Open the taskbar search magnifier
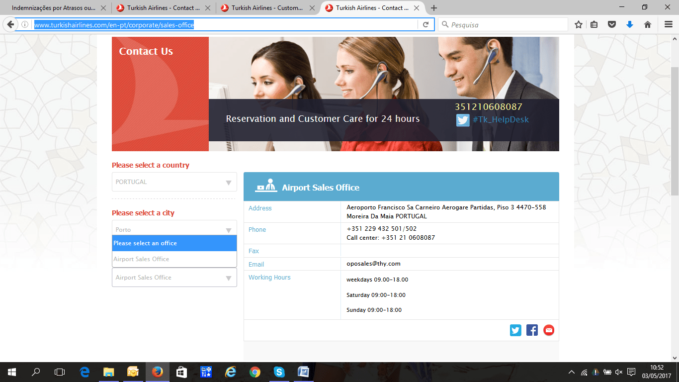 (36, 372)
